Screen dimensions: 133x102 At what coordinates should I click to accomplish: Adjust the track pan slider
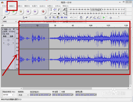[8, 44]
